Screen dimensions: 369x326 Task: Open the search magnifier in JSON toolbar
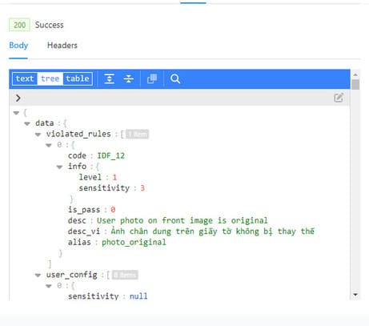[175, 78]
